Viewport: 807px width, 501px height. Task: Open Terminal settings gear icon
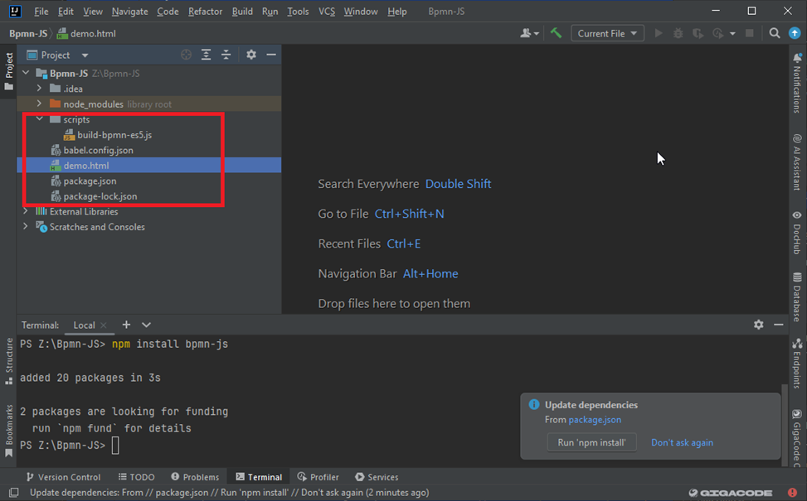pos(759,325)
